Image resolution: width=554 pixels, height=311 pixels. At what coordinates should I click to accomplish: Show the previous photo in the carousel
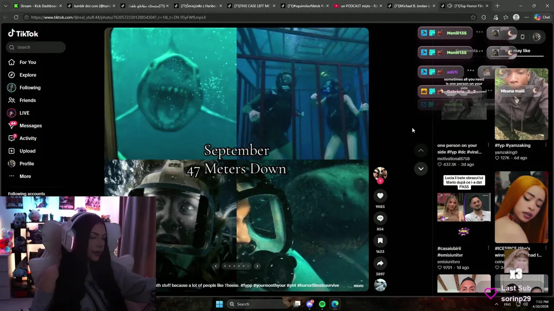(216, 266)
